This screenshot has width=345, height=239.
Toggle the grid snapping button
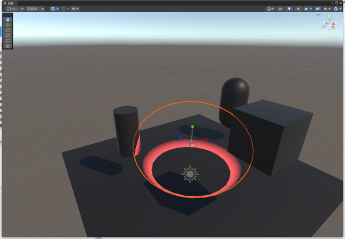click(63, 9)
